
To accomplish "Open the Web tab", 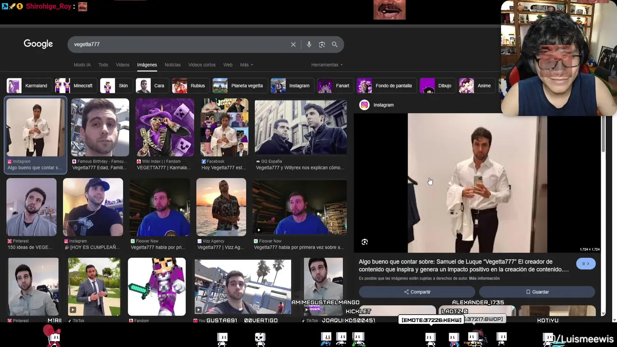I will click(228, 65).
